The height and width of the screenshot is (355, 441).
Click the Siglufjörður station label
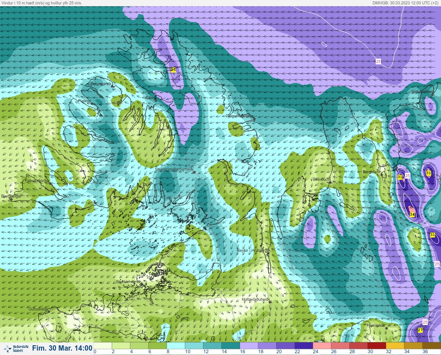click(x=421, y=92)
